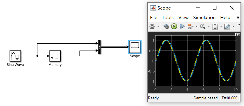This screenshot has height=106, width=244.
Task: Open the dropdown next to Highlight Block icon
Action: 196,27
